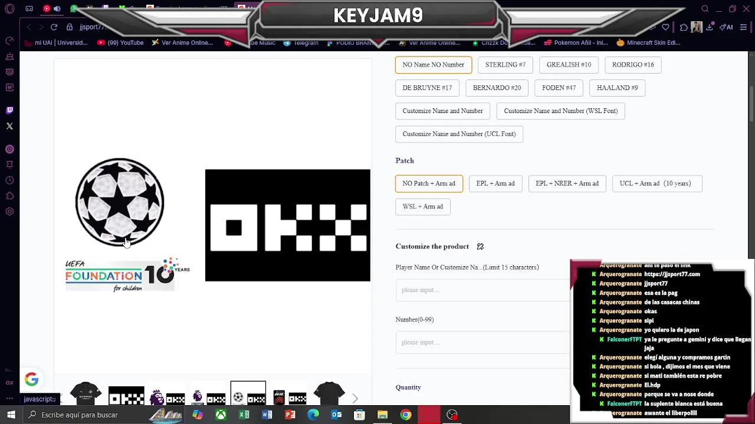Open the X (Twitter) sidebar panel

point(9,126)
